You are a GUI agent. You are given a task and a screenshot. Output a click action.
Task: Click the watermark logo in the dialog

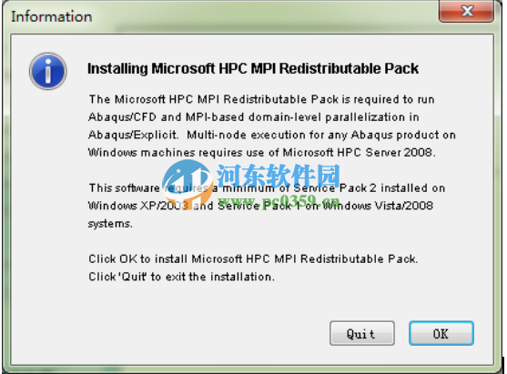click(x=188, y=184)
